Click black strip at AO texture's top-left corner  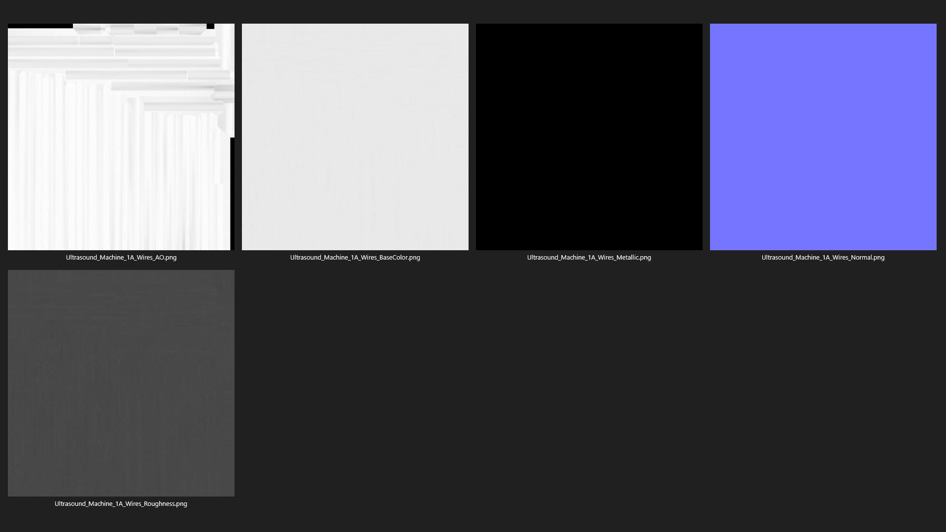tap(39, 26)
